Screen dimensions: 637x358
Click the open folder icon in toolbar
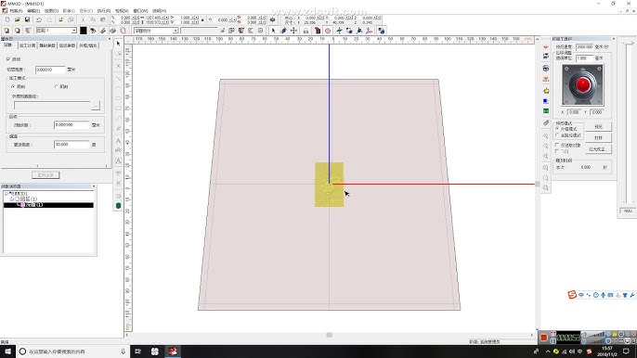(17, 19)
